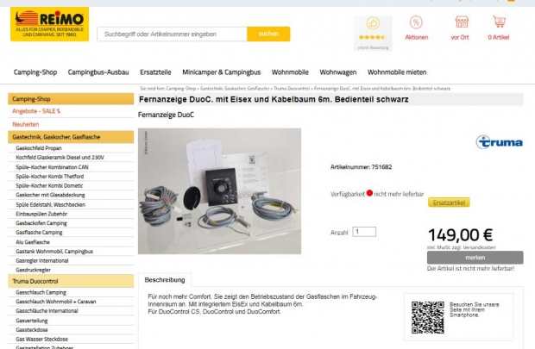Click the Anzahl quantity field
535x349 pixels.
[x=364, y=232]
